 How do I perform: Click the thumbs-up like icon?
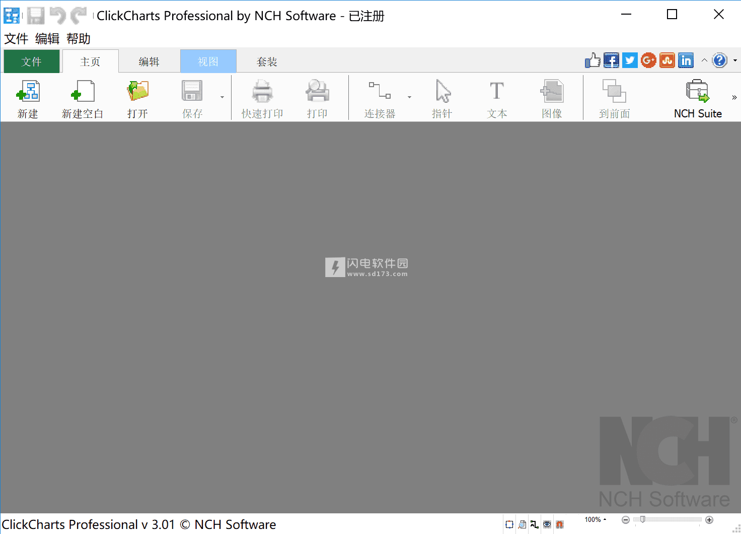point(592,61)
